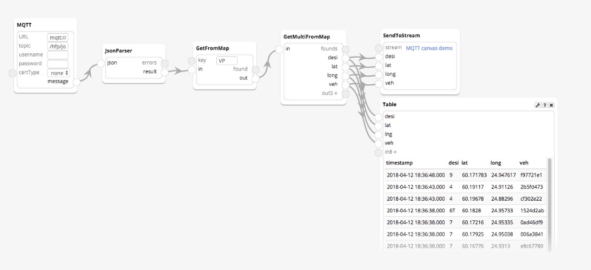Screen dimensions: 591x270
Task: Close the Table module
Action: pos(551,105)
